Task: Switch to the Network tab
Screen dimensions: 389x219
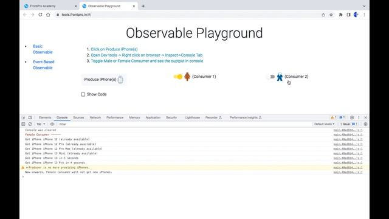Action: click(95, 117)
